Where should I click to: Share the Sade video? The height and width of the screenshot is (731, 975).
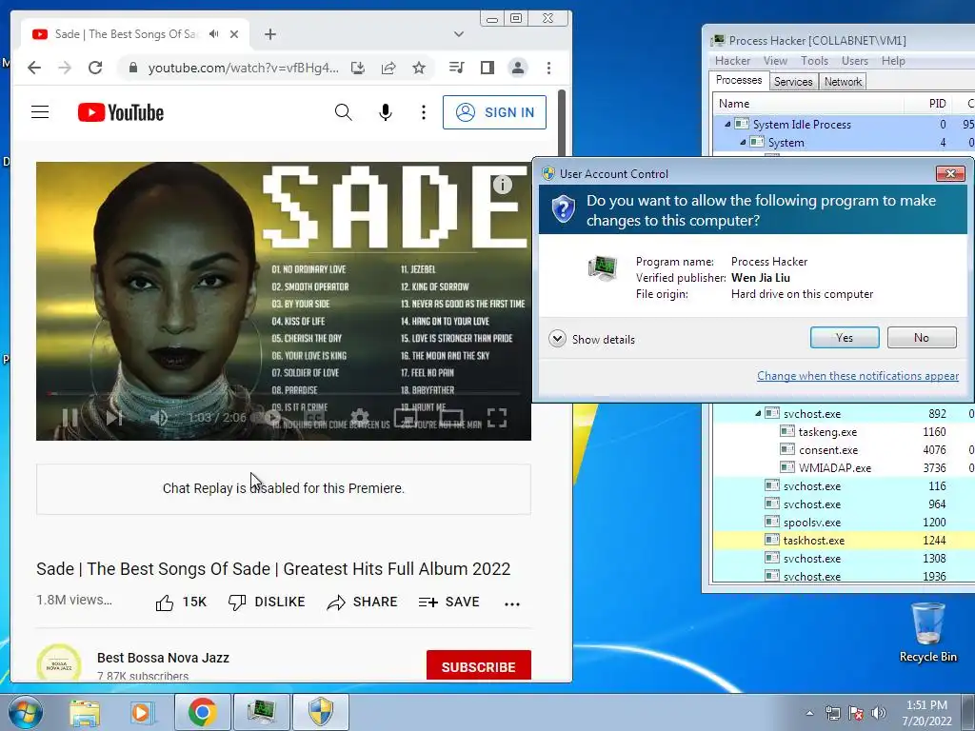(362, 603)
